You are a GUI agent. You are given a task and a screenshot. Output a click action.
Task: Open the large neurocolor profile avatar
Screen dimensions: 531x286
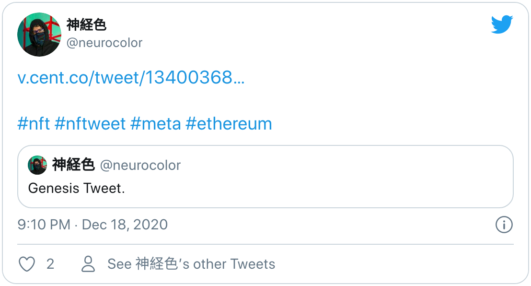(x=39, y=34)
